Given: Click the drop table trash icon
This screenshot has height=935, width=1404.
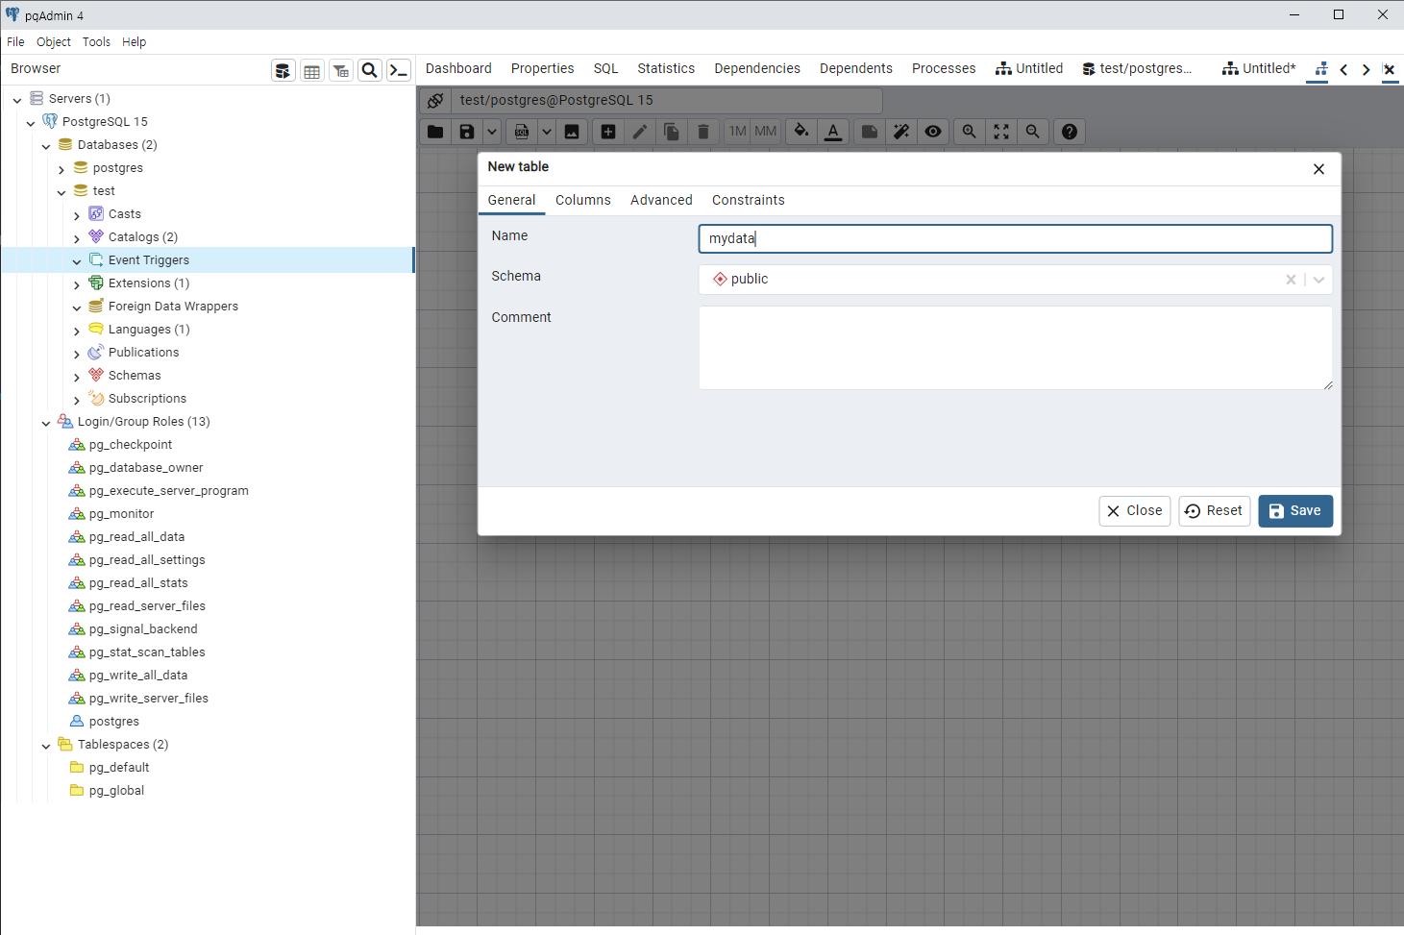Looking at the screenshot, I should point(703,132).
